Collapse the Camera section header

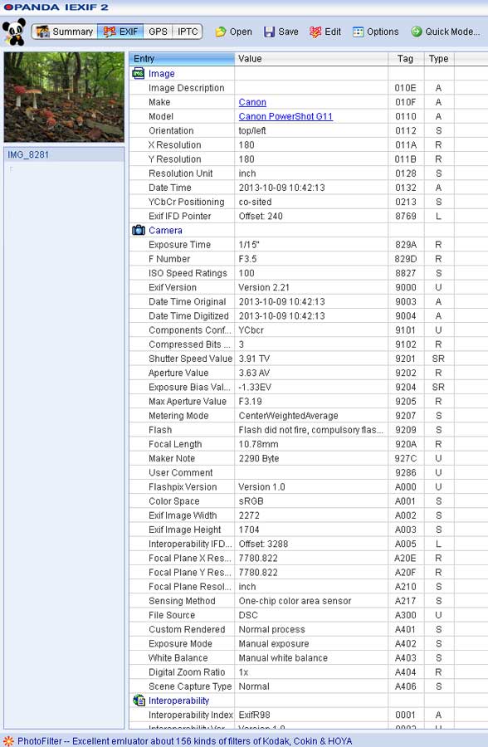click(165, 230)
